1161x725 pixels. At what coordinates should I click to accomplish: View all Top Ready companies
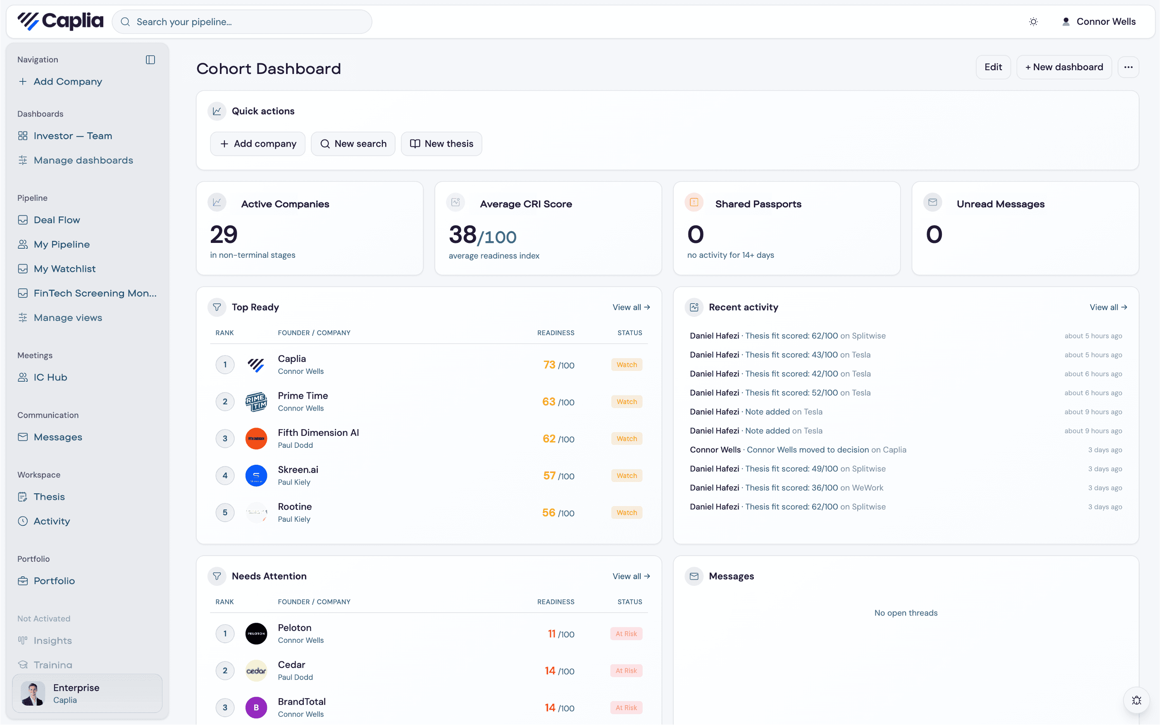pyautogui.click(x=631, y=307)
